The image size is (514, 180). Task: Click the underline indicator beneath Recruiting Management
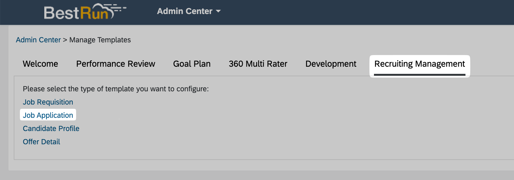(x=420, y=74)
